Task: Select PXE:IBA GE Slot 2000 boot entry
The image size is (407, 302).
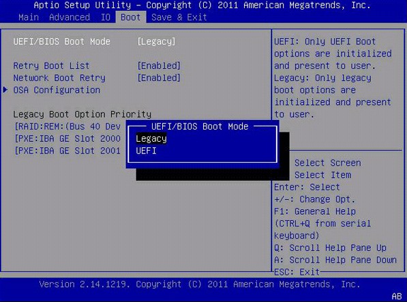Action: coord(67,138)
